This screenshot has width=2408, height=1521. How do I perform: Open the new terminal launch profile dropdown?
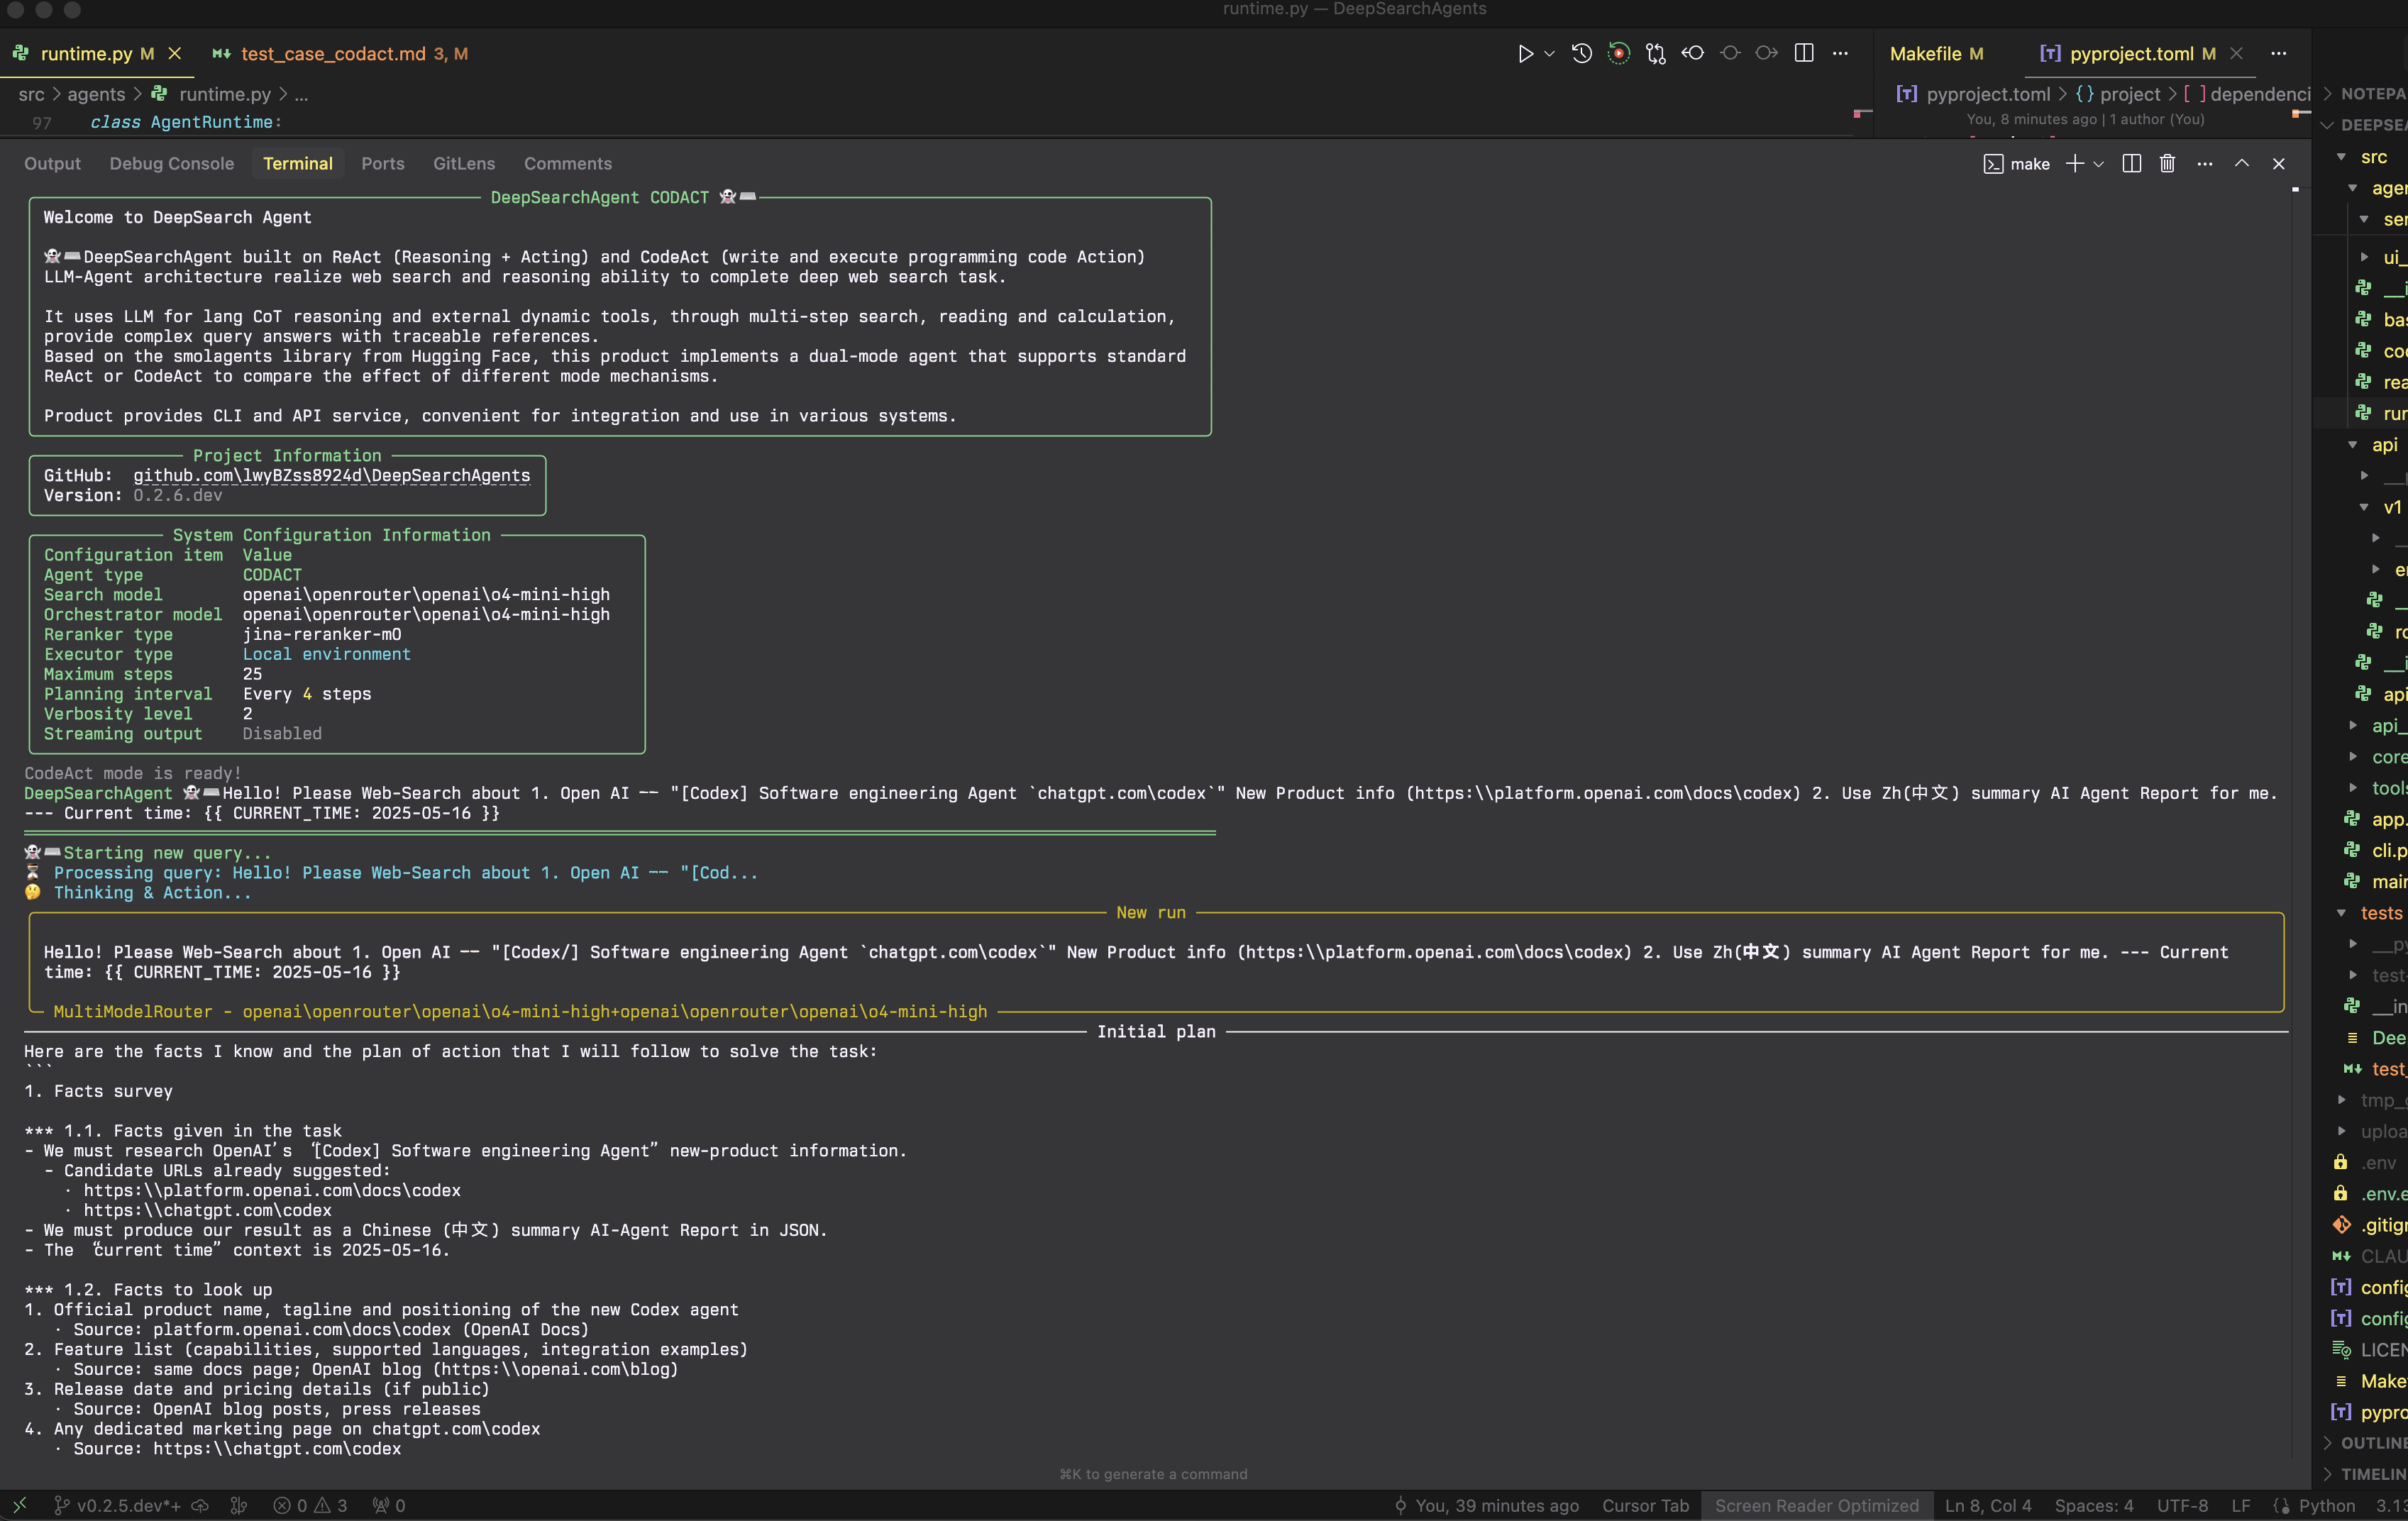click(2098, 164)
